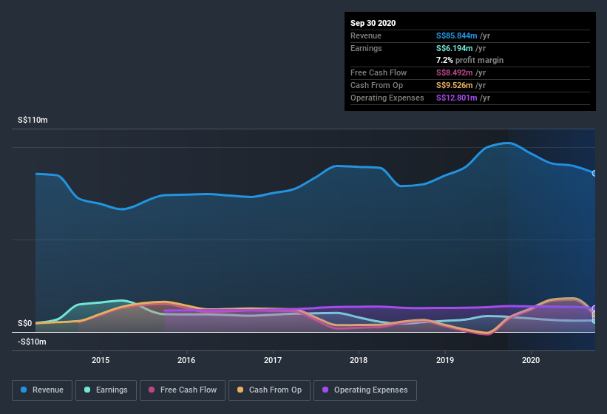The width and height of the screenshot is (607, 414).
Task: Click the 2015 x-axis label
Action: click(x=101, y=360)
